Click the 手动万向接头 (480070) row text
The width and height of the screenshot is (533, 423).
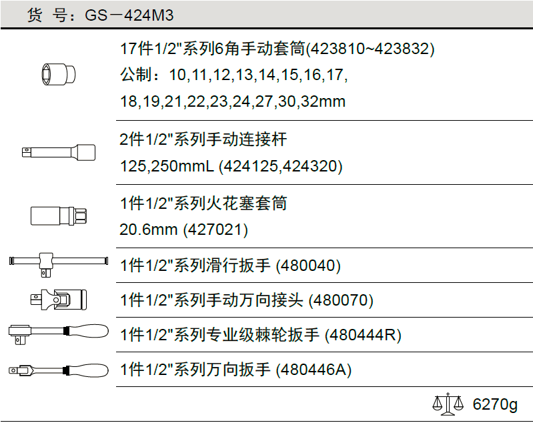pyautogui.click(x=247, y=300)
